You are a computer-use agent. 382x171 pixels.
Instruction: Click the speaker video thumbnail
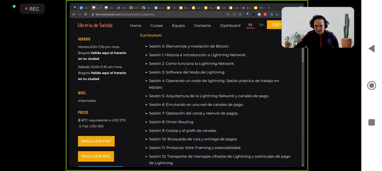pos(318,27)
